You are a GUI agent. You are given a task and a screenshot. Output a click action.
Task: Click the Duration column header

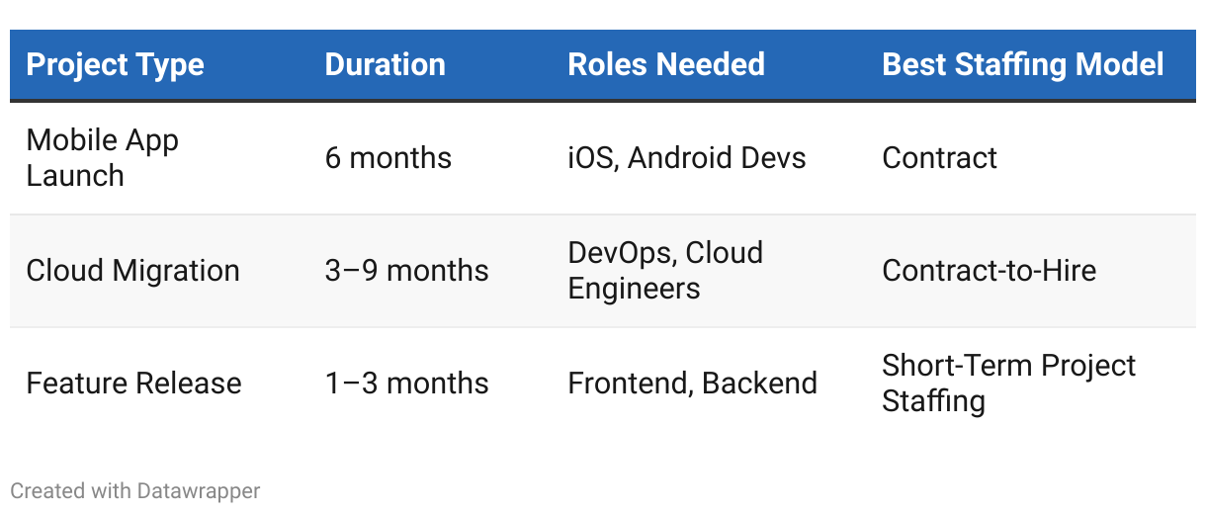385,65
